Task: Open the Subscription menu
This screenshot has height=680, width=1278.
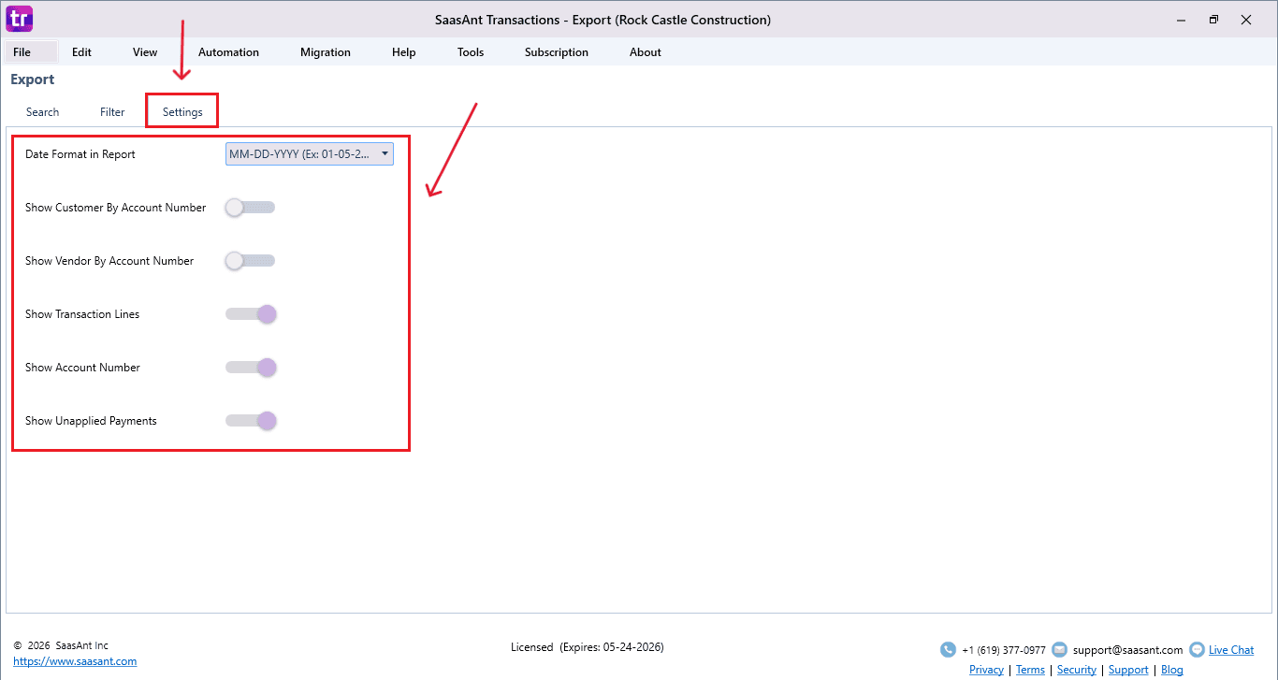Action: click(x=557, y=52)
